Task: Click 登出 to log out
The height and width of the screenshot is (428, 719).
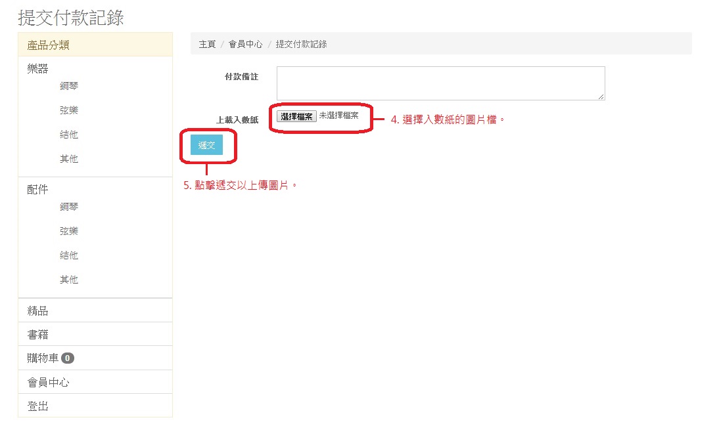Action: [37, 406]
